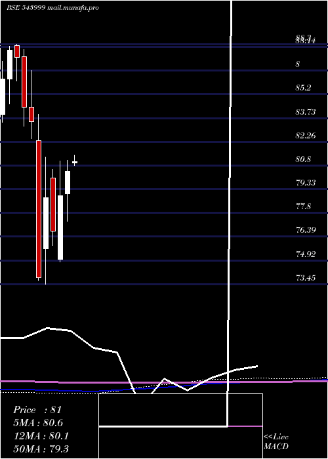Select the 79.33 price level label
328x459 pixels.
point(306,183)
